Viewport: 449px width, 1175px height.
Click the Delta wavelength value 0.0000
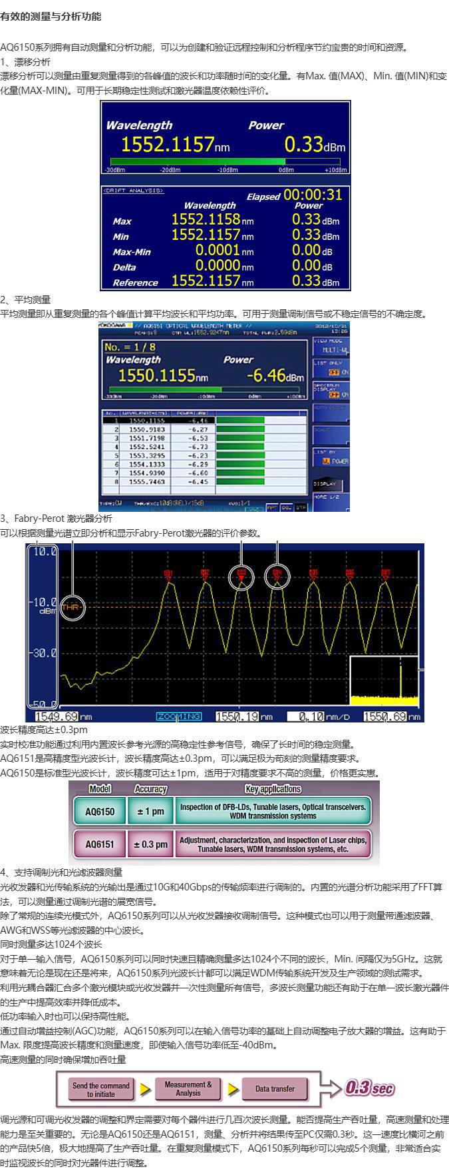point(224,266)
